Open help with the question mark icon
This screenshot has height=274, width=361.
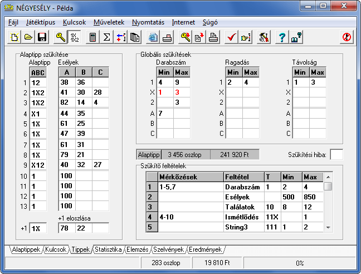coord(282,37)
